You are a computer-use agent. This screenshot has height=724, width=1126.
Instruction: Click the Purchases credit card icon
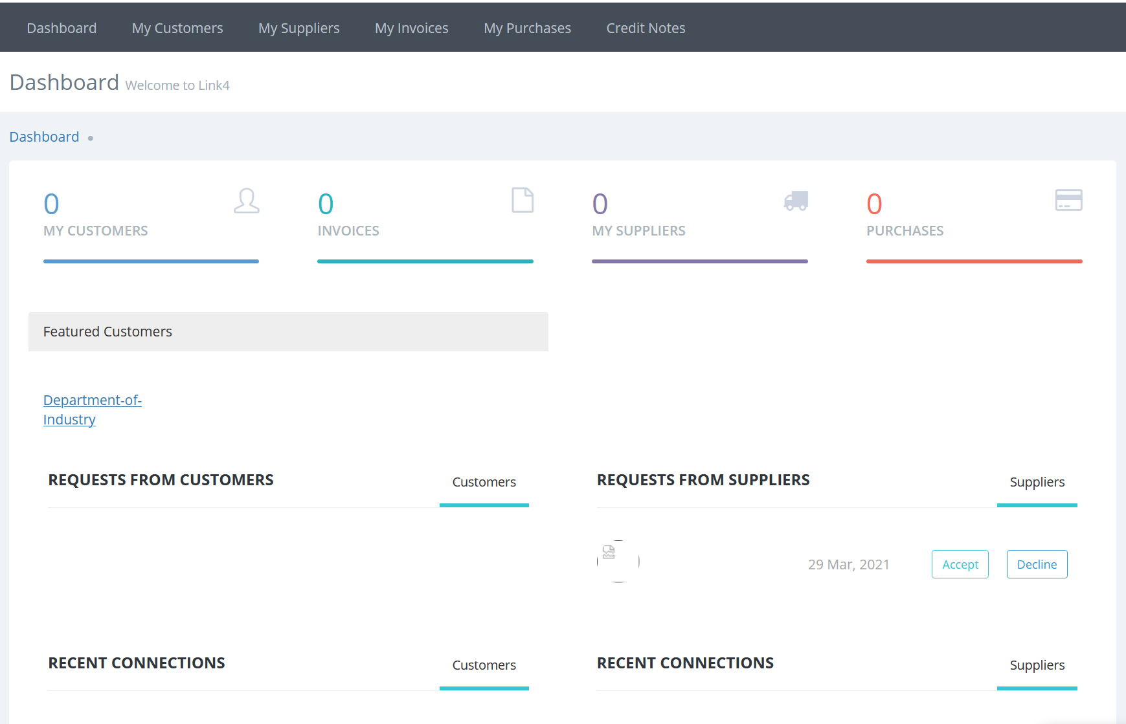[1069, 200]
